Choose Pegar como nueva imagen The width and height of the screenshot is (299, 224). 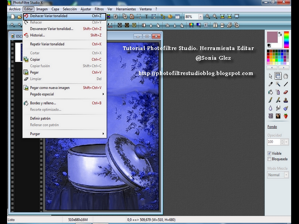[x=64, y=88]
